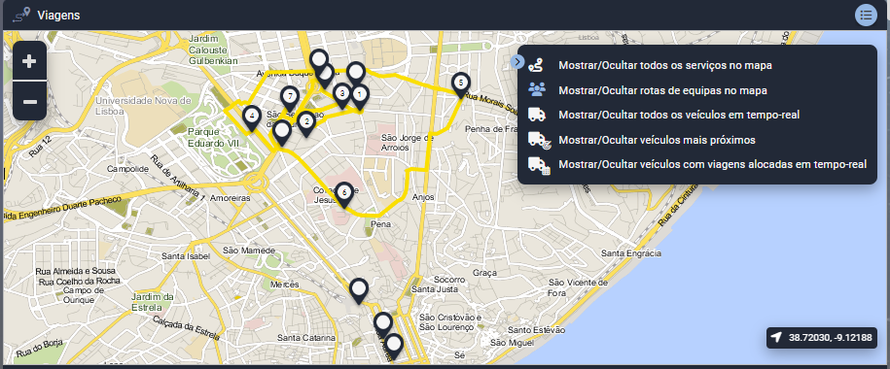Viewport: 890px width, 369px height.
Task: Click the allocated trips truck icon
Action: click(539, 164)
